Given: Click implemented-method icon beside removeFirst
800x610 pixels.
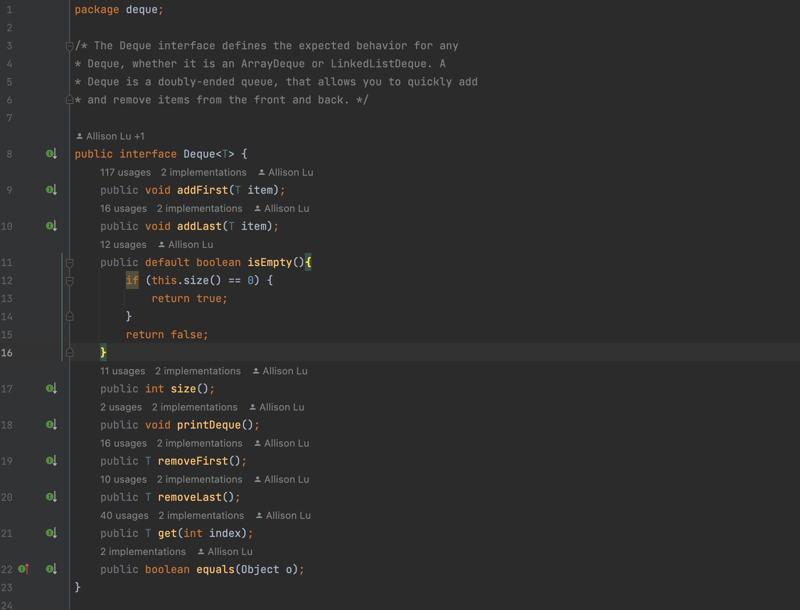Looking at the screenshot, I should [x=51, y=461].
